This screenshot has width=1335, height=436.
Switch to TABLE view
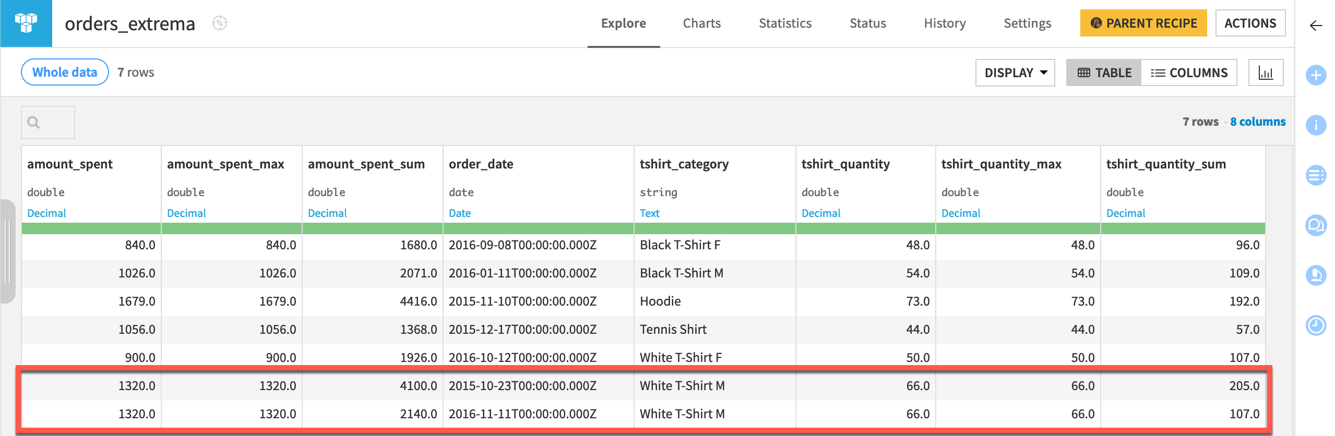(1104, 72)
